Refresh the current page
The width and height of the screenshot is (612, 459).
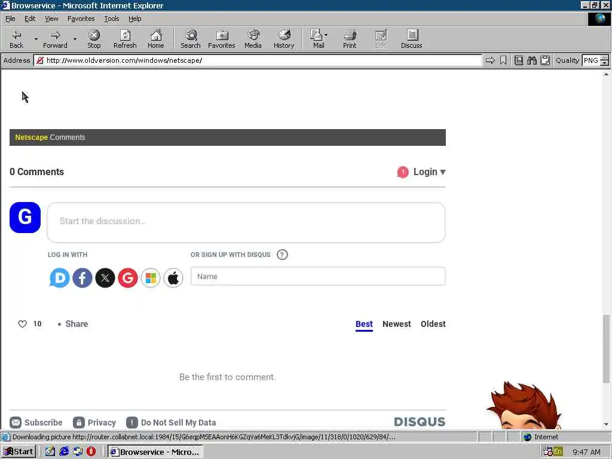tap(125, 39)
